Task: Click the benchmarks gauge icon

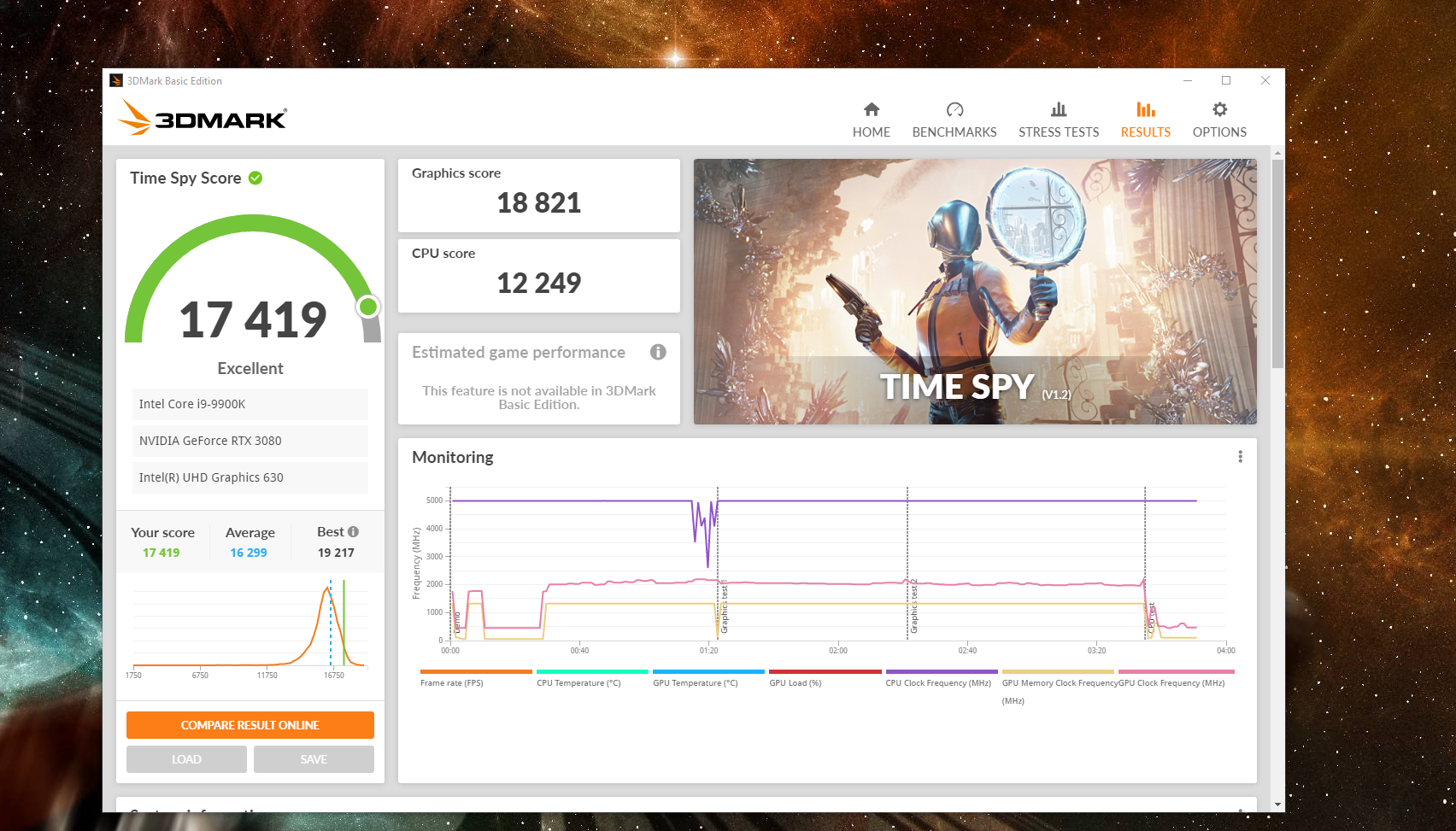Action: (x=954, y=109)
